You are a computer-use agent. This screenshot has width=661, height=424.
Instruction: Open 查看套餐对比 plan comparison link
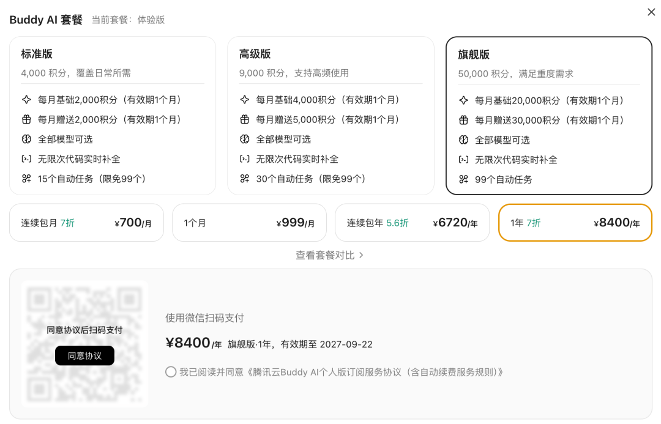point(329,255)
